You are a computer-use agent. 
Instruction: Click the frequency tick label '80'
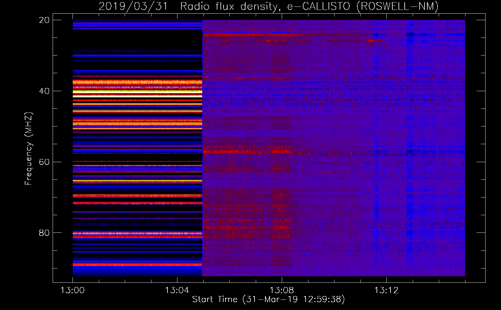click(44, 233)
